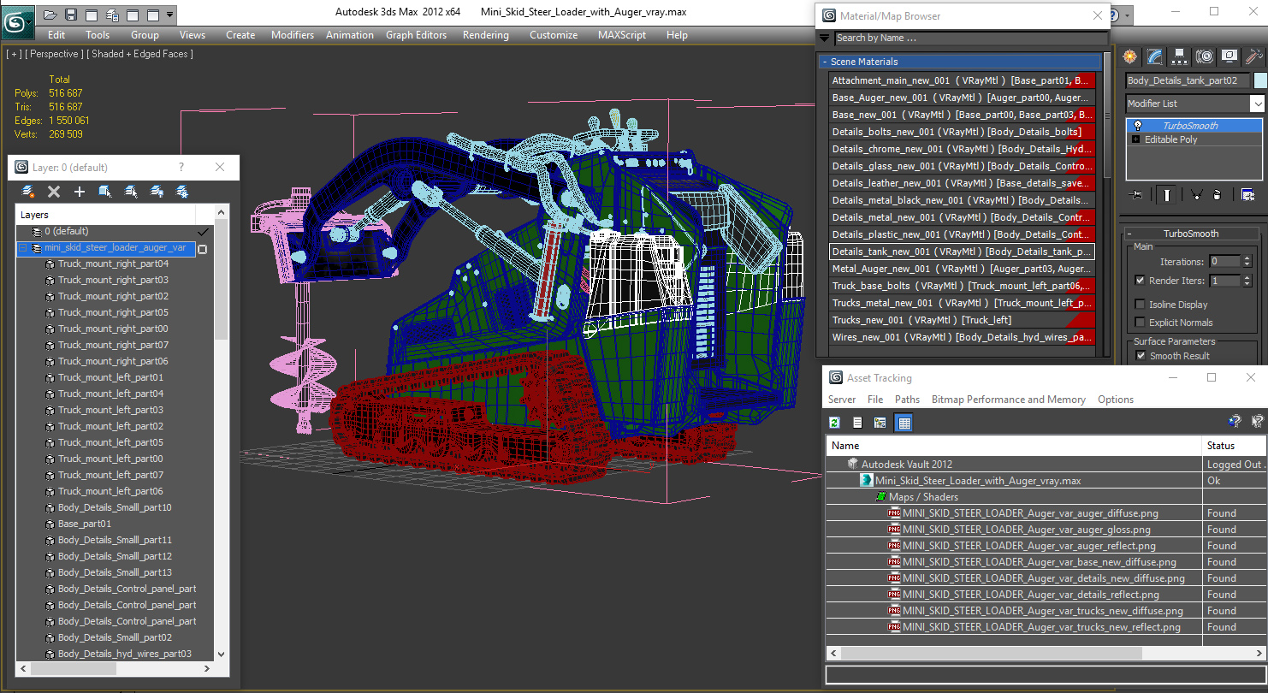Click the Save File floppy-disk icon
The width and height of the screenshot is (1268, 693).
pyautogui.click(x=71, y=15)
